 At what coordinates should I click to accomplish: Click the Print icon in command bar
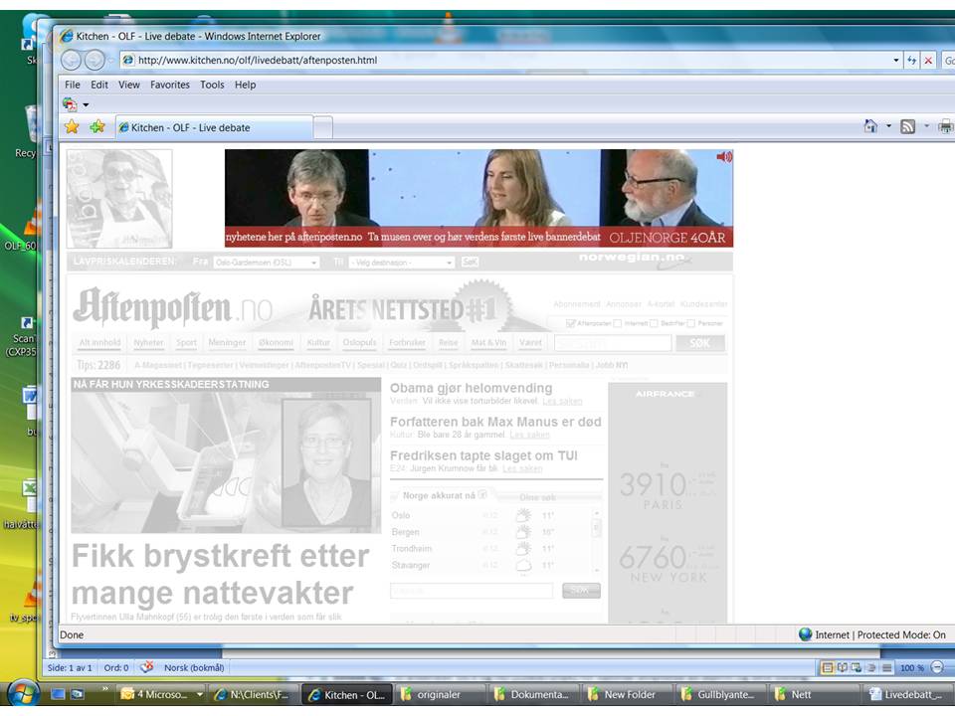[946, 126]
